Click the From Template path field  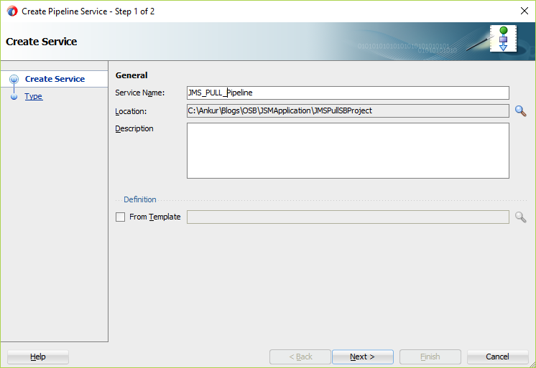pyautogui.click(x=348, y=217)
